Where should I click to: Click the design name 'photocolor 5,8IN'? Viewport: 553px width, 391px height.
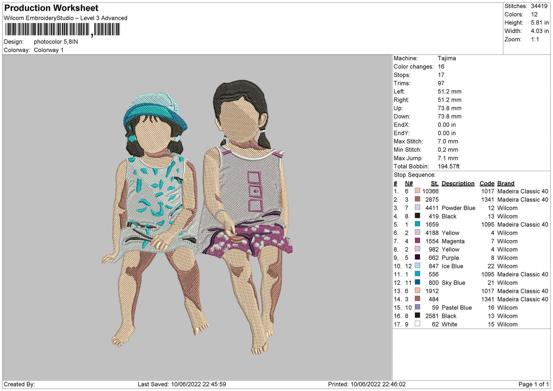pyautogui.click(x=56, y=42)
